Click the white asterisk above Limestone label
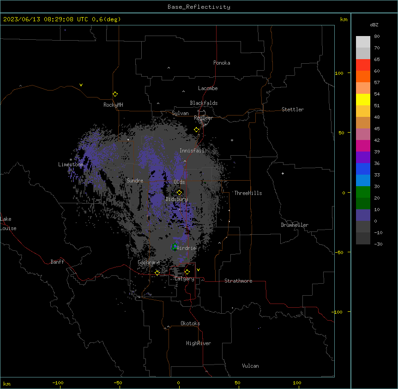Screen dimensions: 398x389 (71, 160)
